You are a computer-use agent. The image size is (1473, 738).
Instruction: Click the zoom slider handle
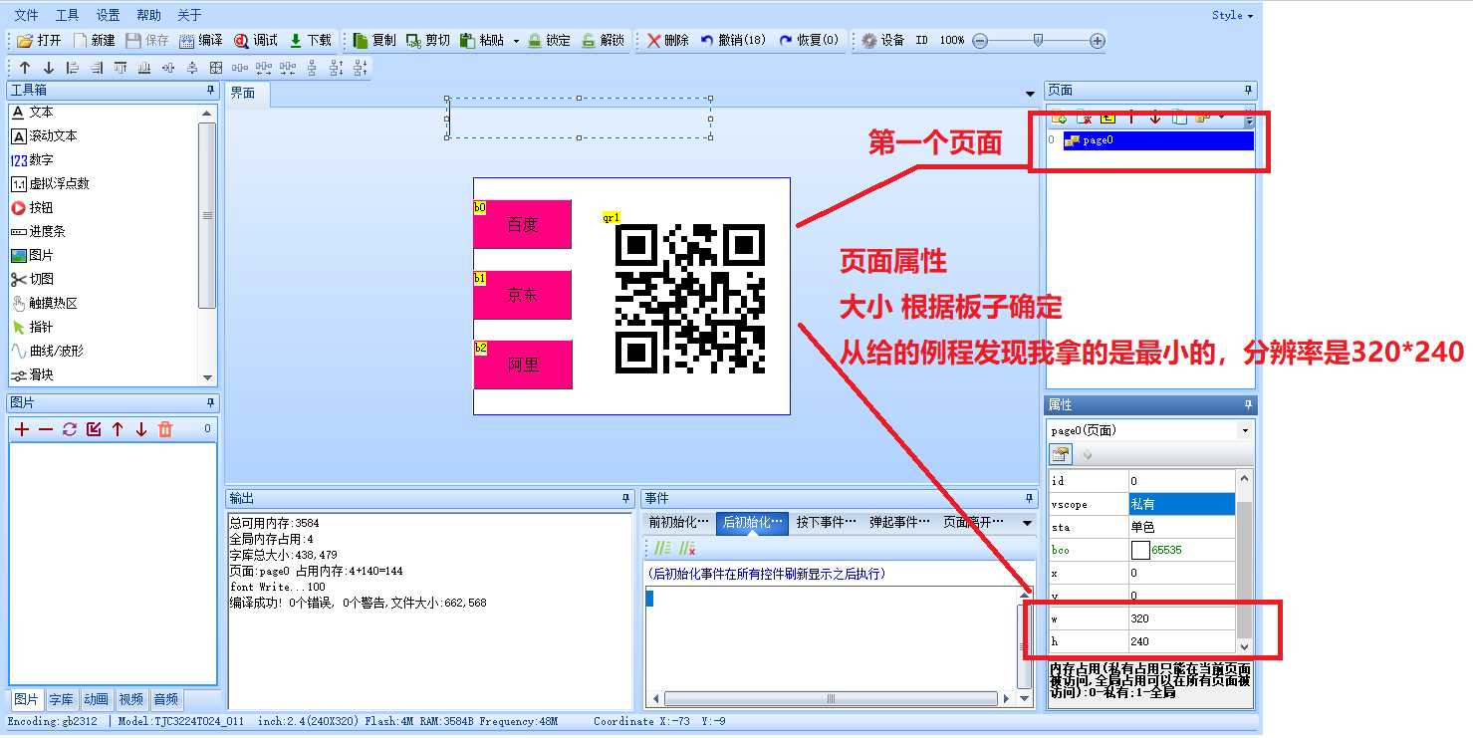click(x=1039, y=41)
